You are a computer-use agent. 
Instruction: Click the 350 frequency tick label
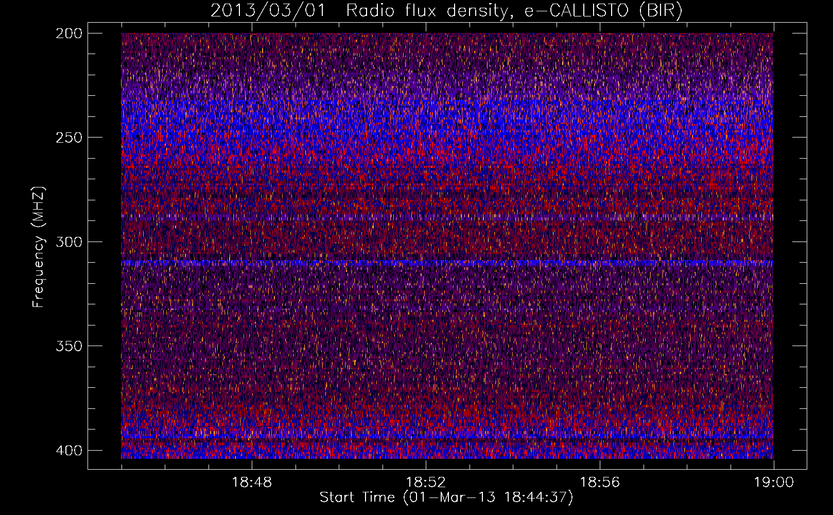[x=68, y=346]
